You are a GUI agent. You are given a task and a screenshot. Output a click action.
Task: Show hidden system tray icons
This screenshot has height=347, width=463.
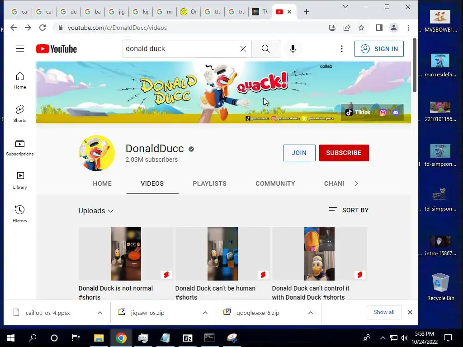(383, 338)
